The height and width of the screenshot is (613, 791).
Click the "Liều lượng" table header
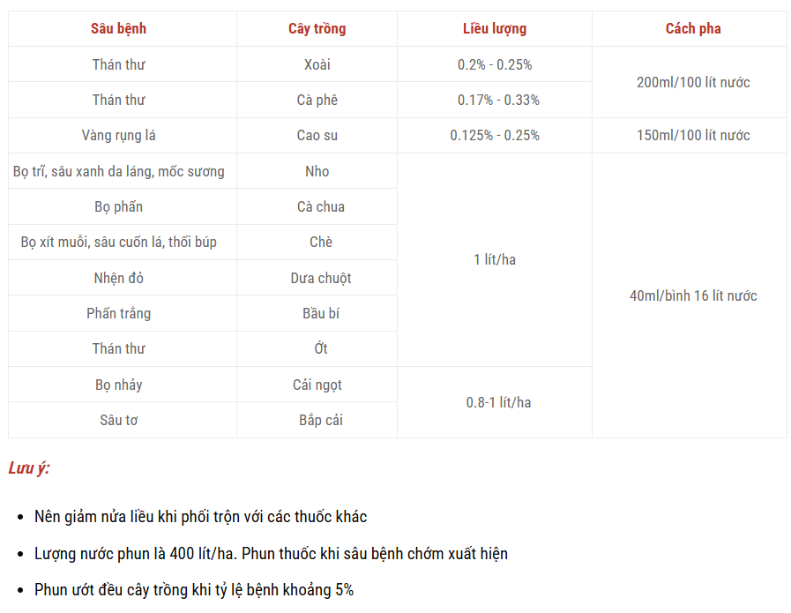(x=494, y=28)
